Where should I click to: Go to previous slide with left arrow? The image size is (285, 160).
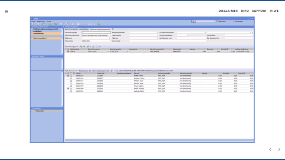[x=270, y=149]
